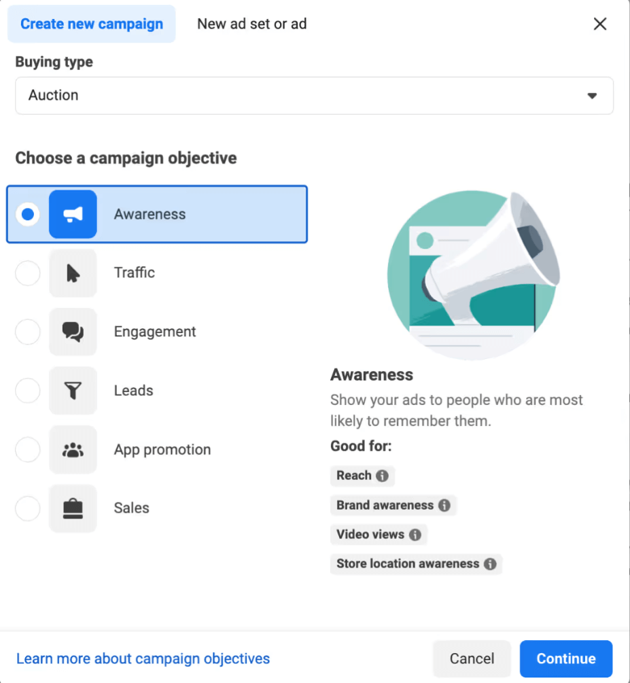Screen dimensions: 630x683
Task: Select the Engagement radio button
Action: tap(28, 332)
